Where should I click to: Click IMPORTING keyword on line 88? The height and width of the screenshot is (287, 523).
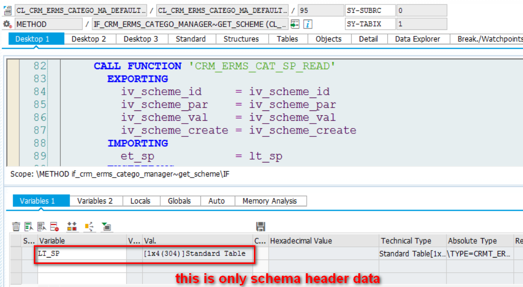(x=137, y=143)
